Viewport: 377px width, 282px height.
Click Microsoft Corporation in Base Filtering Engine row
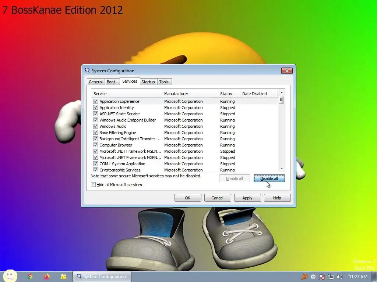click(x=183, y=132)
